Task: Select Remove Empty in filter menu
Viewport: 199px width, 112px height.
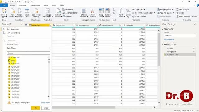Action: (x=13, y=44)
